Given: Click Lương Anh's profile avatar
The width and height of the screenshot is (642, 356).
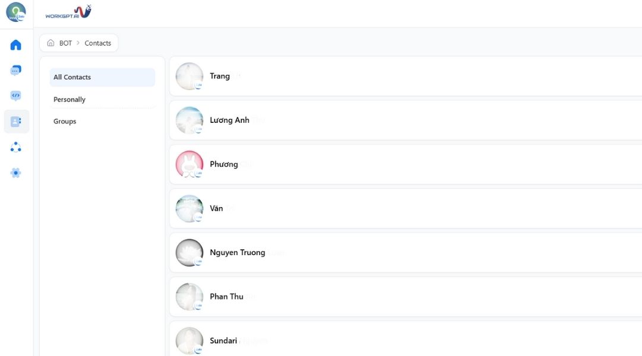Looking at the screenshot, I should click(x=189, y=120).
